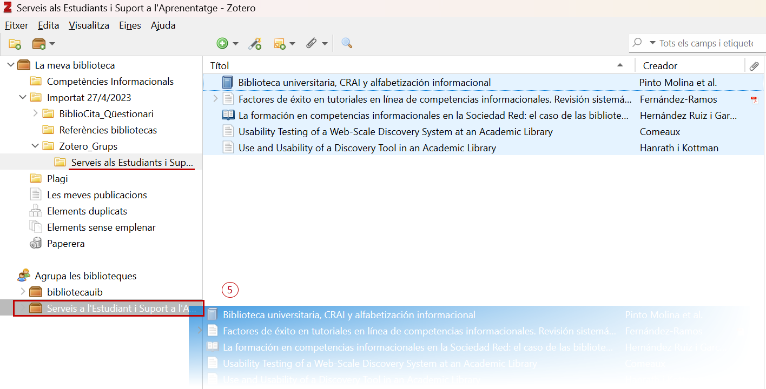The width and height of the screenshot is (766, 389).
Task: Open Les meves publicacions
Action: pyautogui.click(x=97, y=195)
